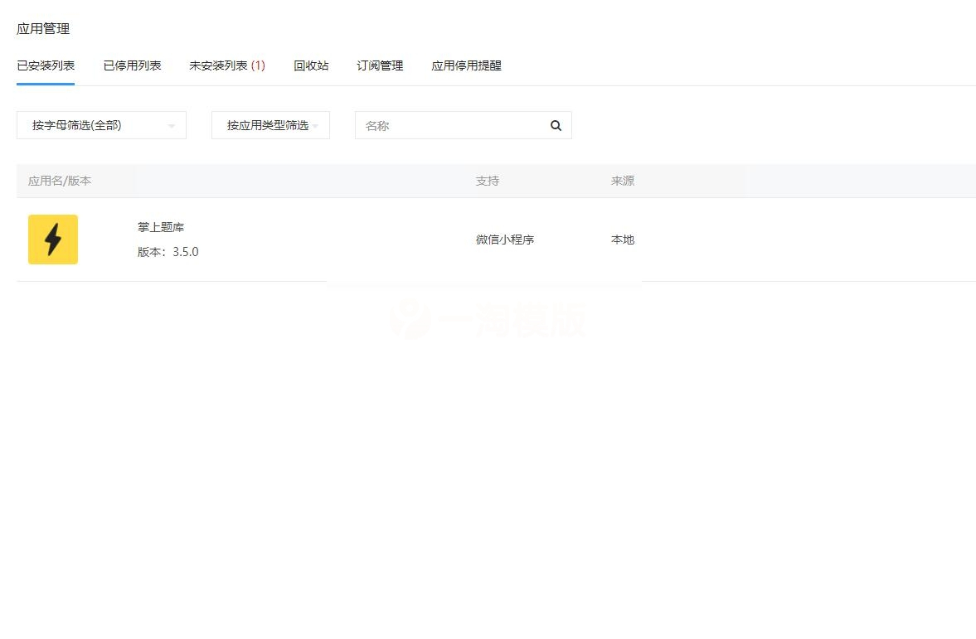Select the yellow app thumbnail for 掌上题库
Image resolution: width=976 pixels, height=639 pixels.
[x=53, y=239]
